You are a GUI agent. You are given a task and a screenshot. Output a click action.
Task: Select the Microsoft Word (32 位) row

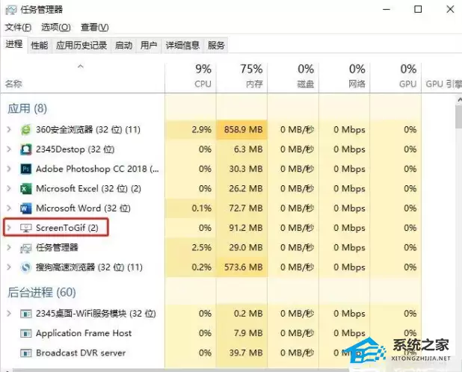tap(211, 208)
